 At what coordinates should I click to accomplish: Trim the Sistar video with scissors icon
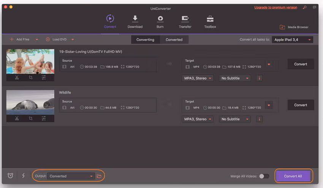click(x=17, y=77)
